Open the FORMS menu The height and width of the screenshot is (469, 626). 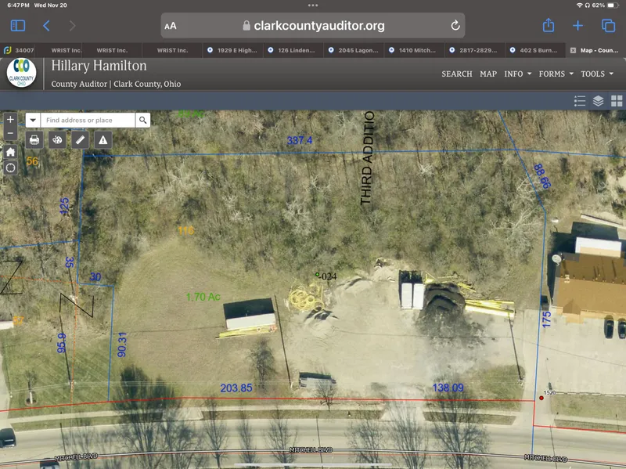click(x=556, y=74)
